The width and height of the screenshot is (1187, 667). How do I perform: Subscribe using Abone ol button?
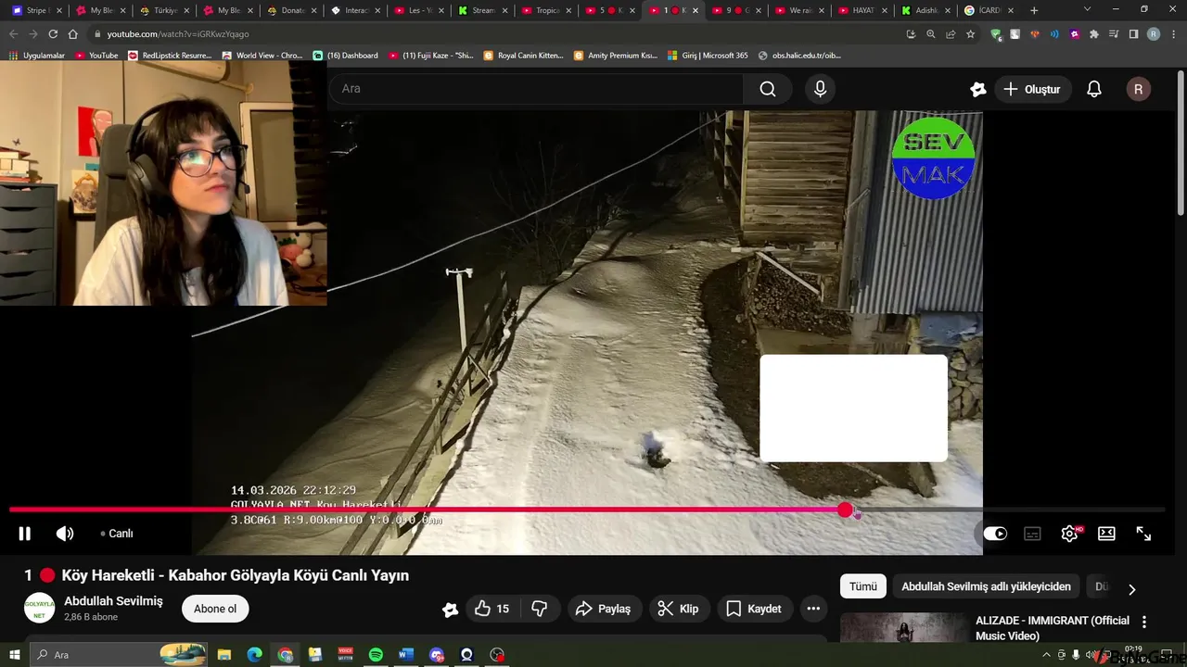215,609
